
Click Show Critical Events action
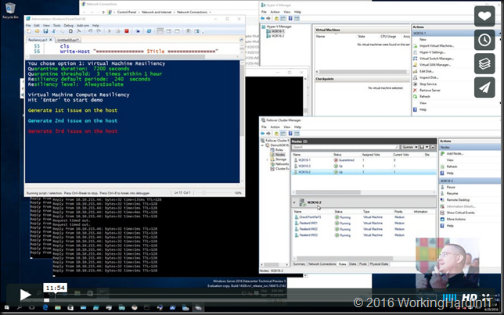click(x=460, y=213)
